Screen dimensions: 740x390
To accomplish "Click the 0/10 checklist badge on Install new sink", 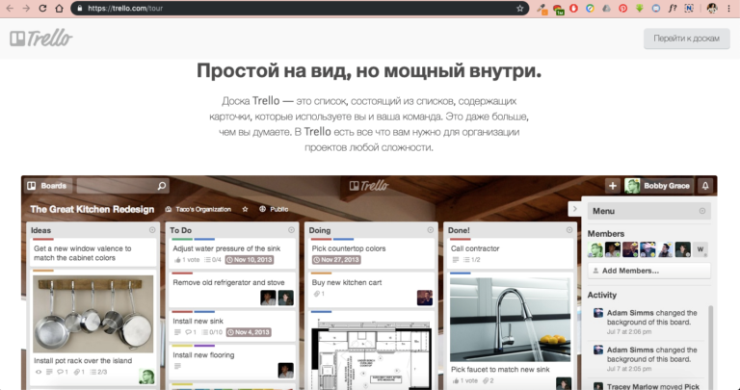I will click(x=212, y=332).
